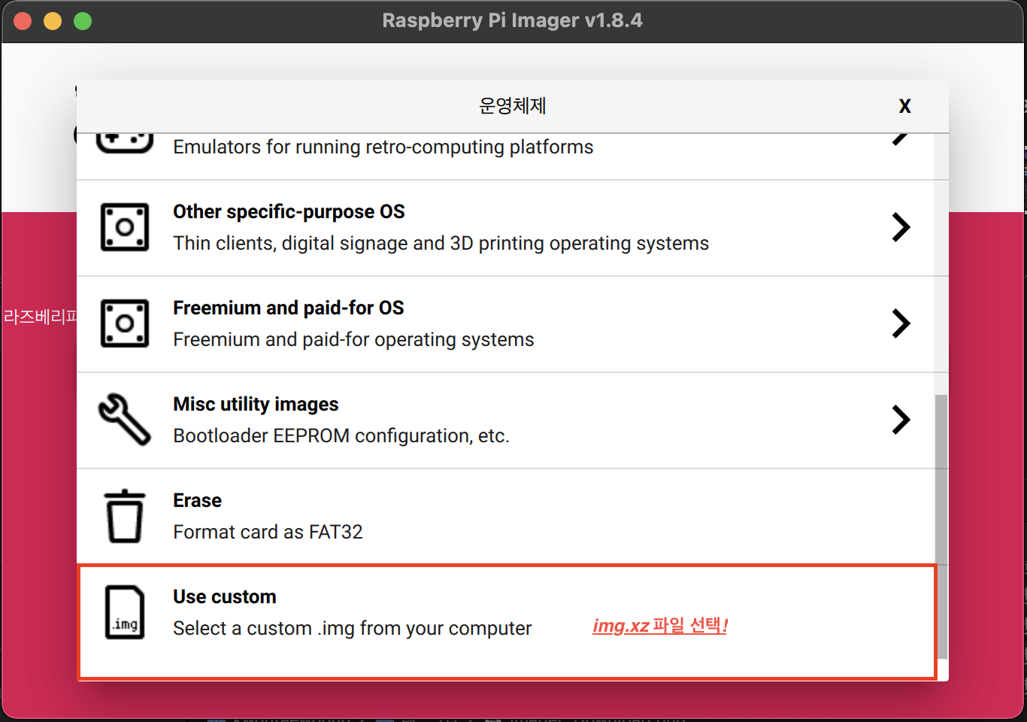
Task: Open the "Misc utility images" entry title
Action: click(256, 405)
